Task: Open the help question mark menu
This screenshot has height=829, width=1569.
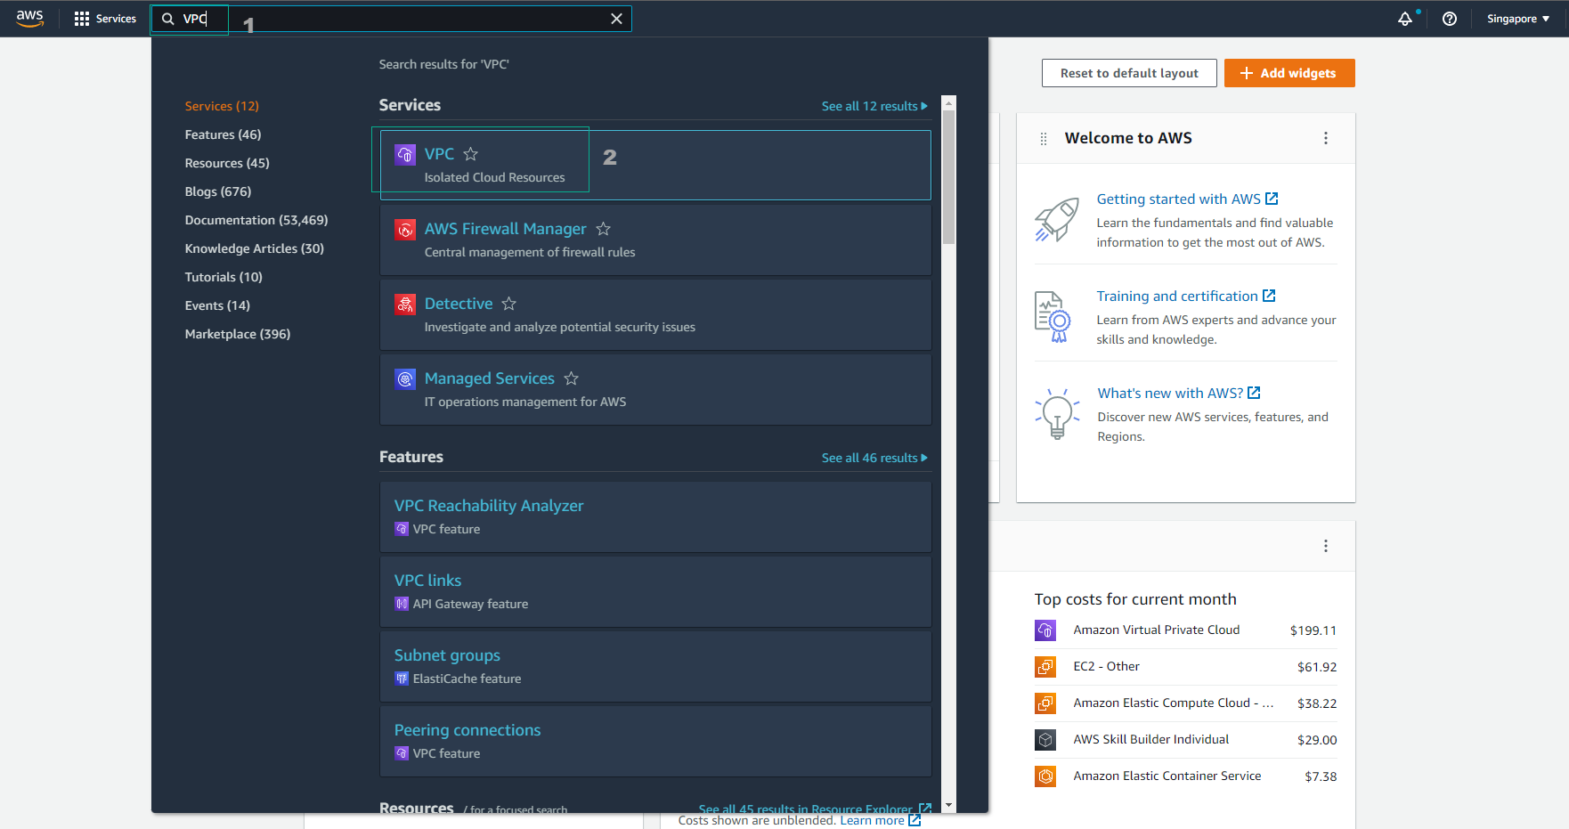Action: 1450,19
